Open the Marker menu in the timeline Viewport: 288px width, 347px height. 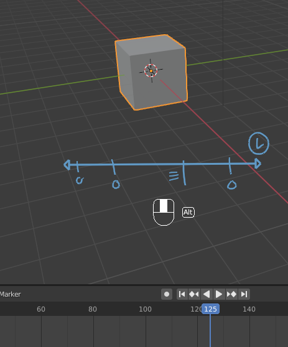coord(10,294)
